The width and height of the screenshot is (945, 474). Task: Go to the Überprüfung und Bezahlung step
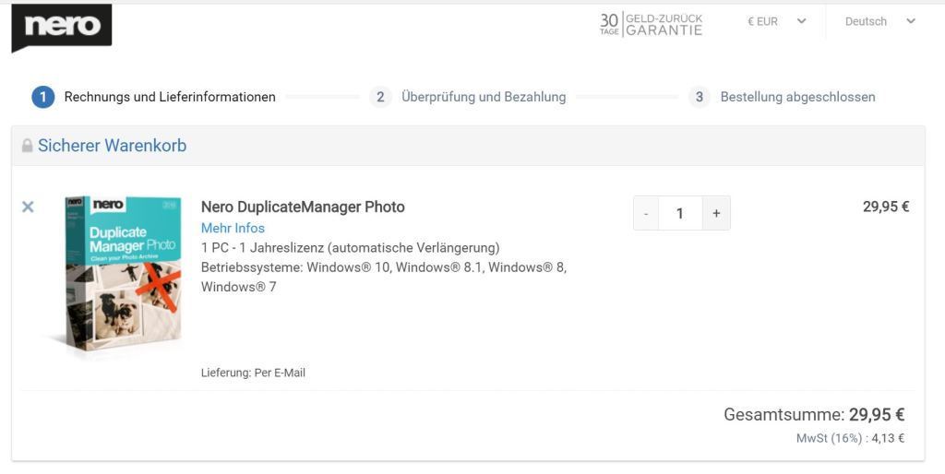[x=484, y=97]
